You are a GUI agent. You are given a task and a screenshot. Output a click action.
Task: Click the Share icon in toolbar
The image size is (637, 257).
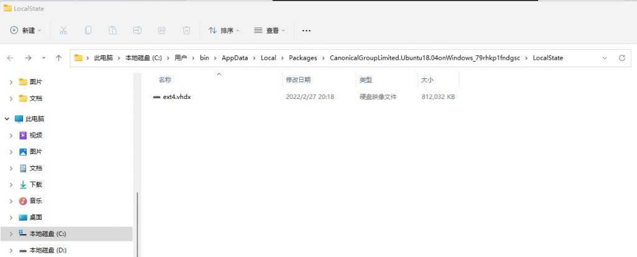[x=162, y=30]
